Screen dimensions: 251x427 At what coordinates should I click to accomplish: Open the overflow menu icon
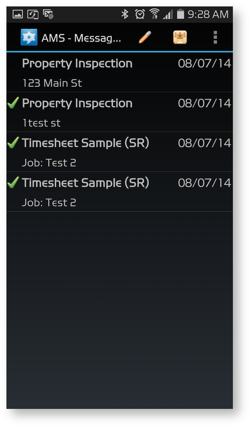pos(215,37)
